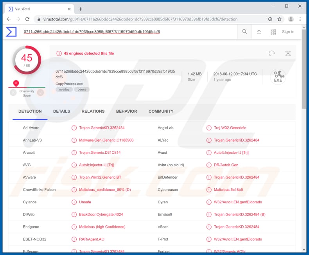Reload the page with refresh icon

pos(27,19)
